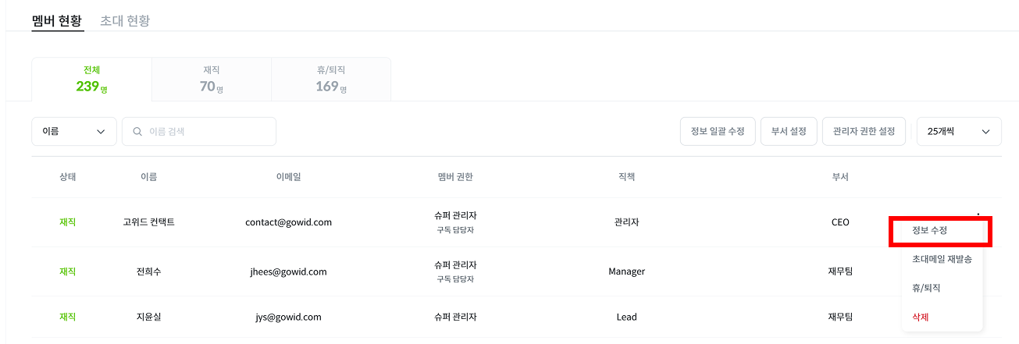Click the 정보 일괄 수정 button
Screen dimensions: 1019x344
coord(718,132)
